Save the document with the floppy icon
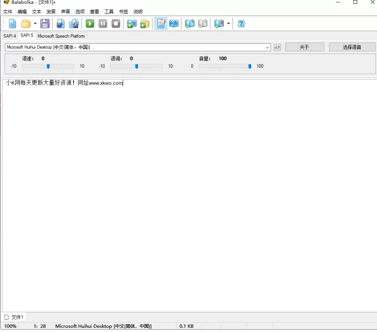 point(45,24)
